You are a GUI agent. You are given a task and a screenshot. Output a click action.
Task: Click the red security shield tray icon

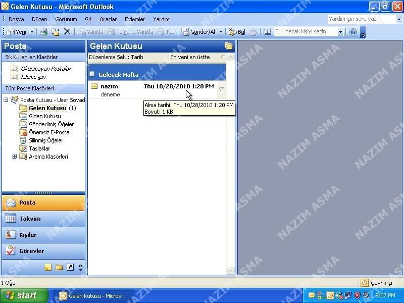click(358, 295)
